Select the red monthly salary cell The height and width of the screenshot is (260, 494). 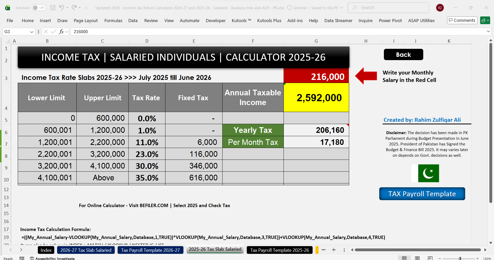coord(316,77)
